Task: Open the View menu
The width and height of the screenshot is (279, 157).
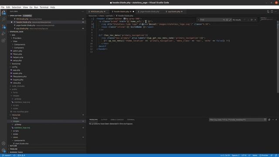Action: 25,7
